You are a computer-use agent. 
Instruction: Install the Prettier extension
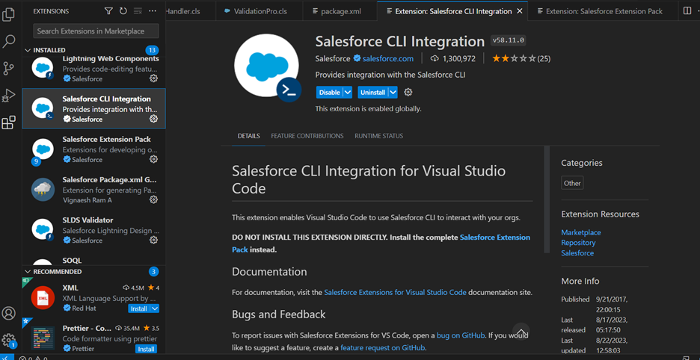(145, 349)
